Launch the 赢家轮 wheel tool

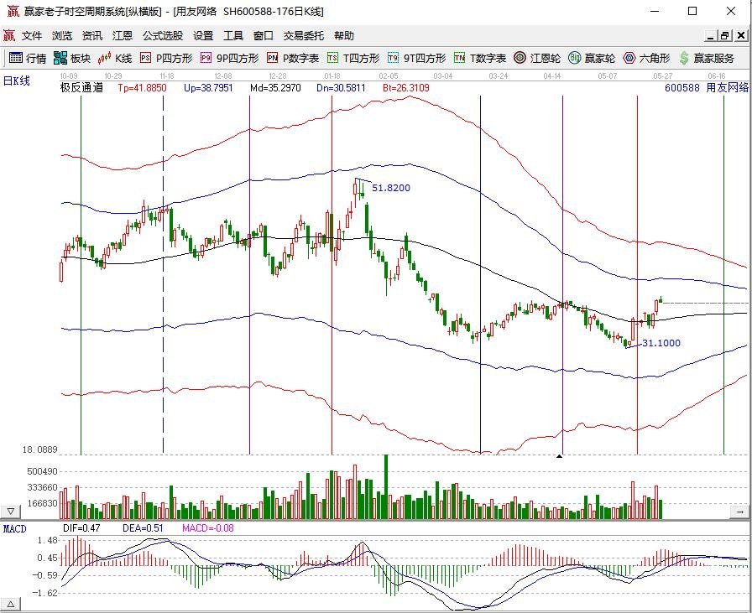pos(592,58)
